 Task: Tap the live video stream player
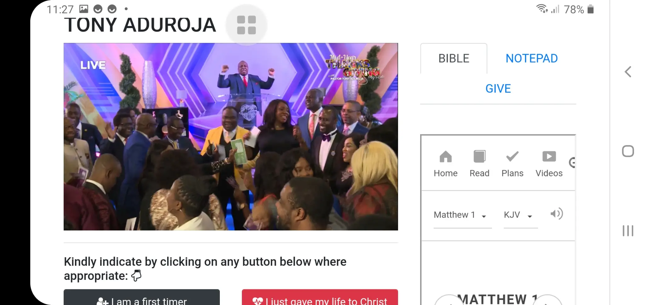[x=231, y=137]
